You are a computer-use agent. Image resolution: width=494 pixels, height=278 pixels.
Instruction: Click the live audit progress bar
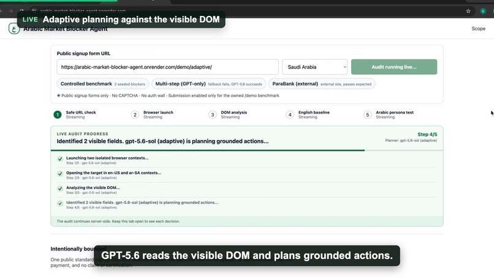coord(247,150)
